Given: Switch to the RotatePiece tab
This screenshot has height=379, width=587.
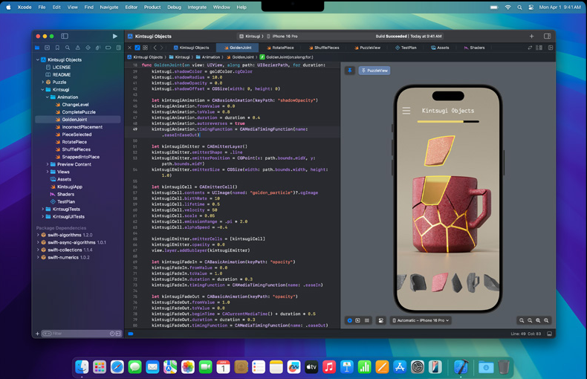Looking at the screenshot, I should tap(280, 48).
